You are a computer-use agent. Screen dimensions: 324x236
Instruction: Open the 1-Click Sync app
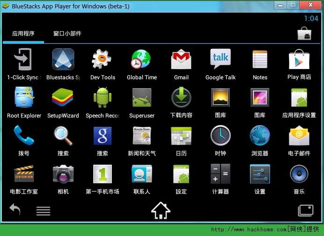pyautogui.click(x=23, y=59)
